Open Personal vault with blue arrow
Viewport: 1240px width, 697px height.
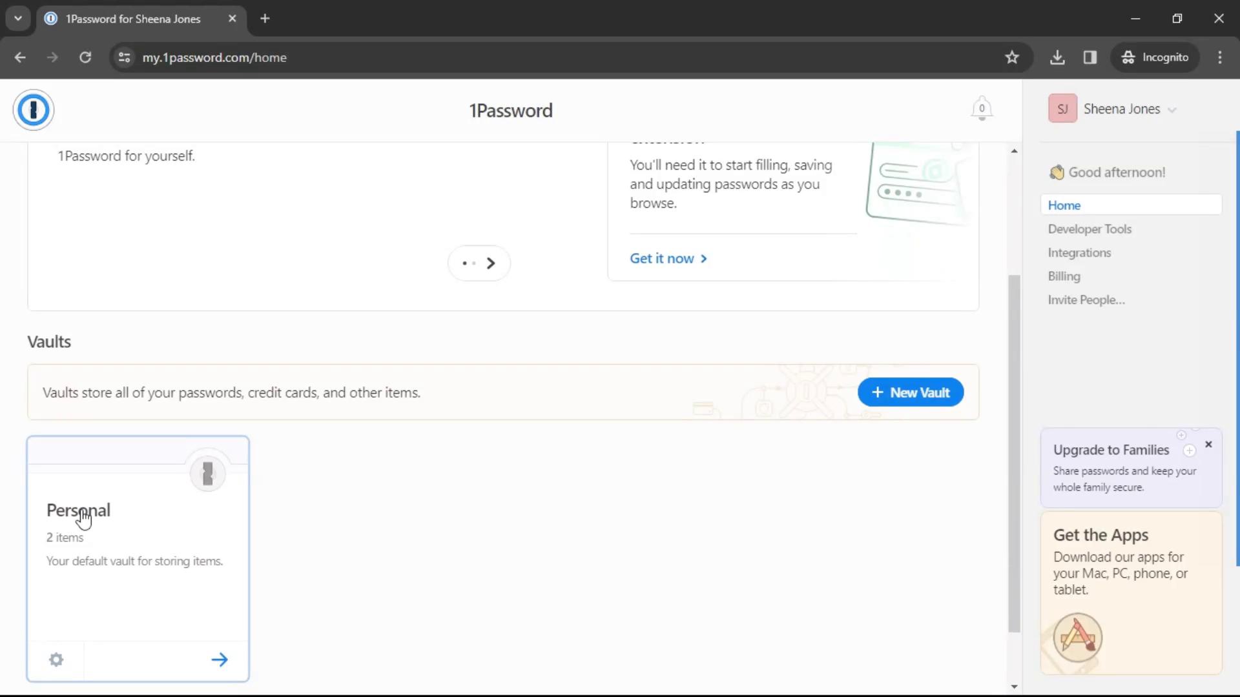(220, 660)
